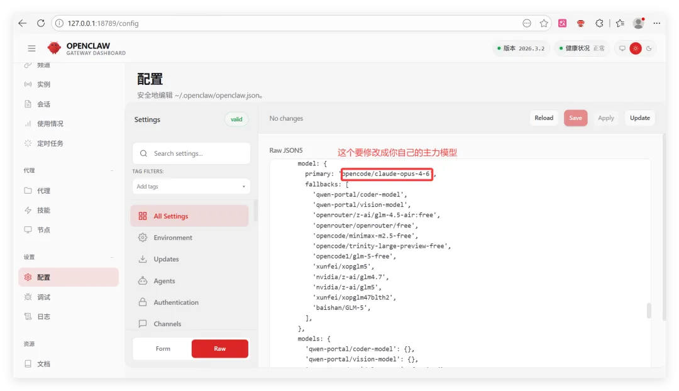679x391 pixels.
Task: Click the 'qwen-portal/coder-model' fallback line
Action: [x=360, y=194]
